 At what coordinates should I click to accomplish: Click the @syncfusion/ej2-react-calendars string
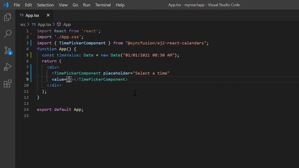tap(166, 43)
